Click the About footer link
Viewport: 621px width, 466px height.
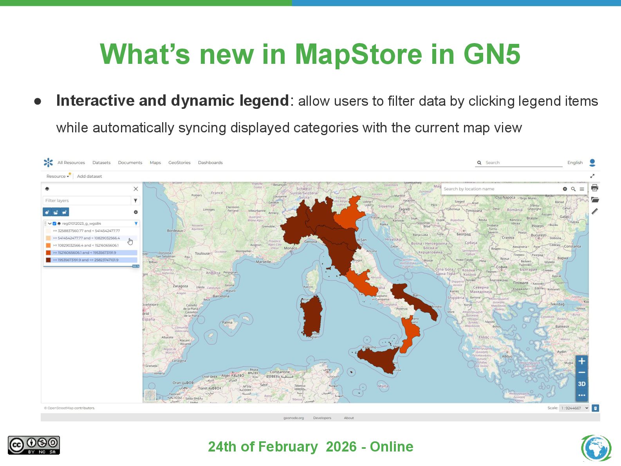[349, 418]
